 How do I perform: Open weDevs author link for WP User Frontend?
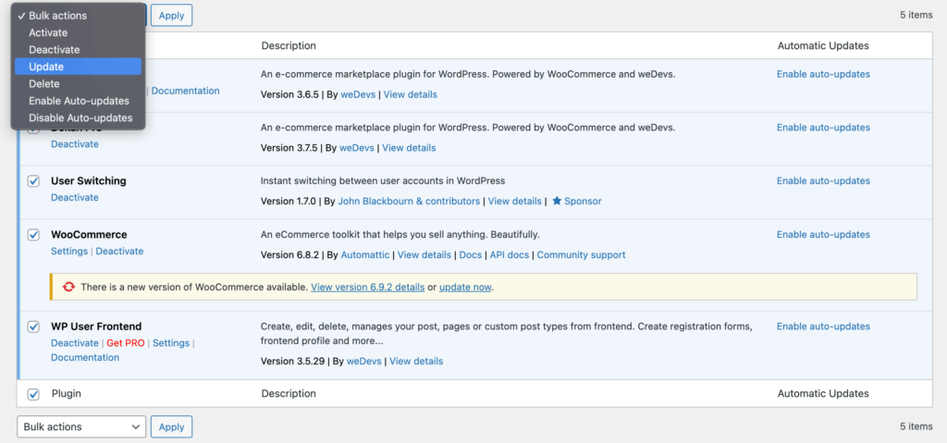(x=363, y=361)
